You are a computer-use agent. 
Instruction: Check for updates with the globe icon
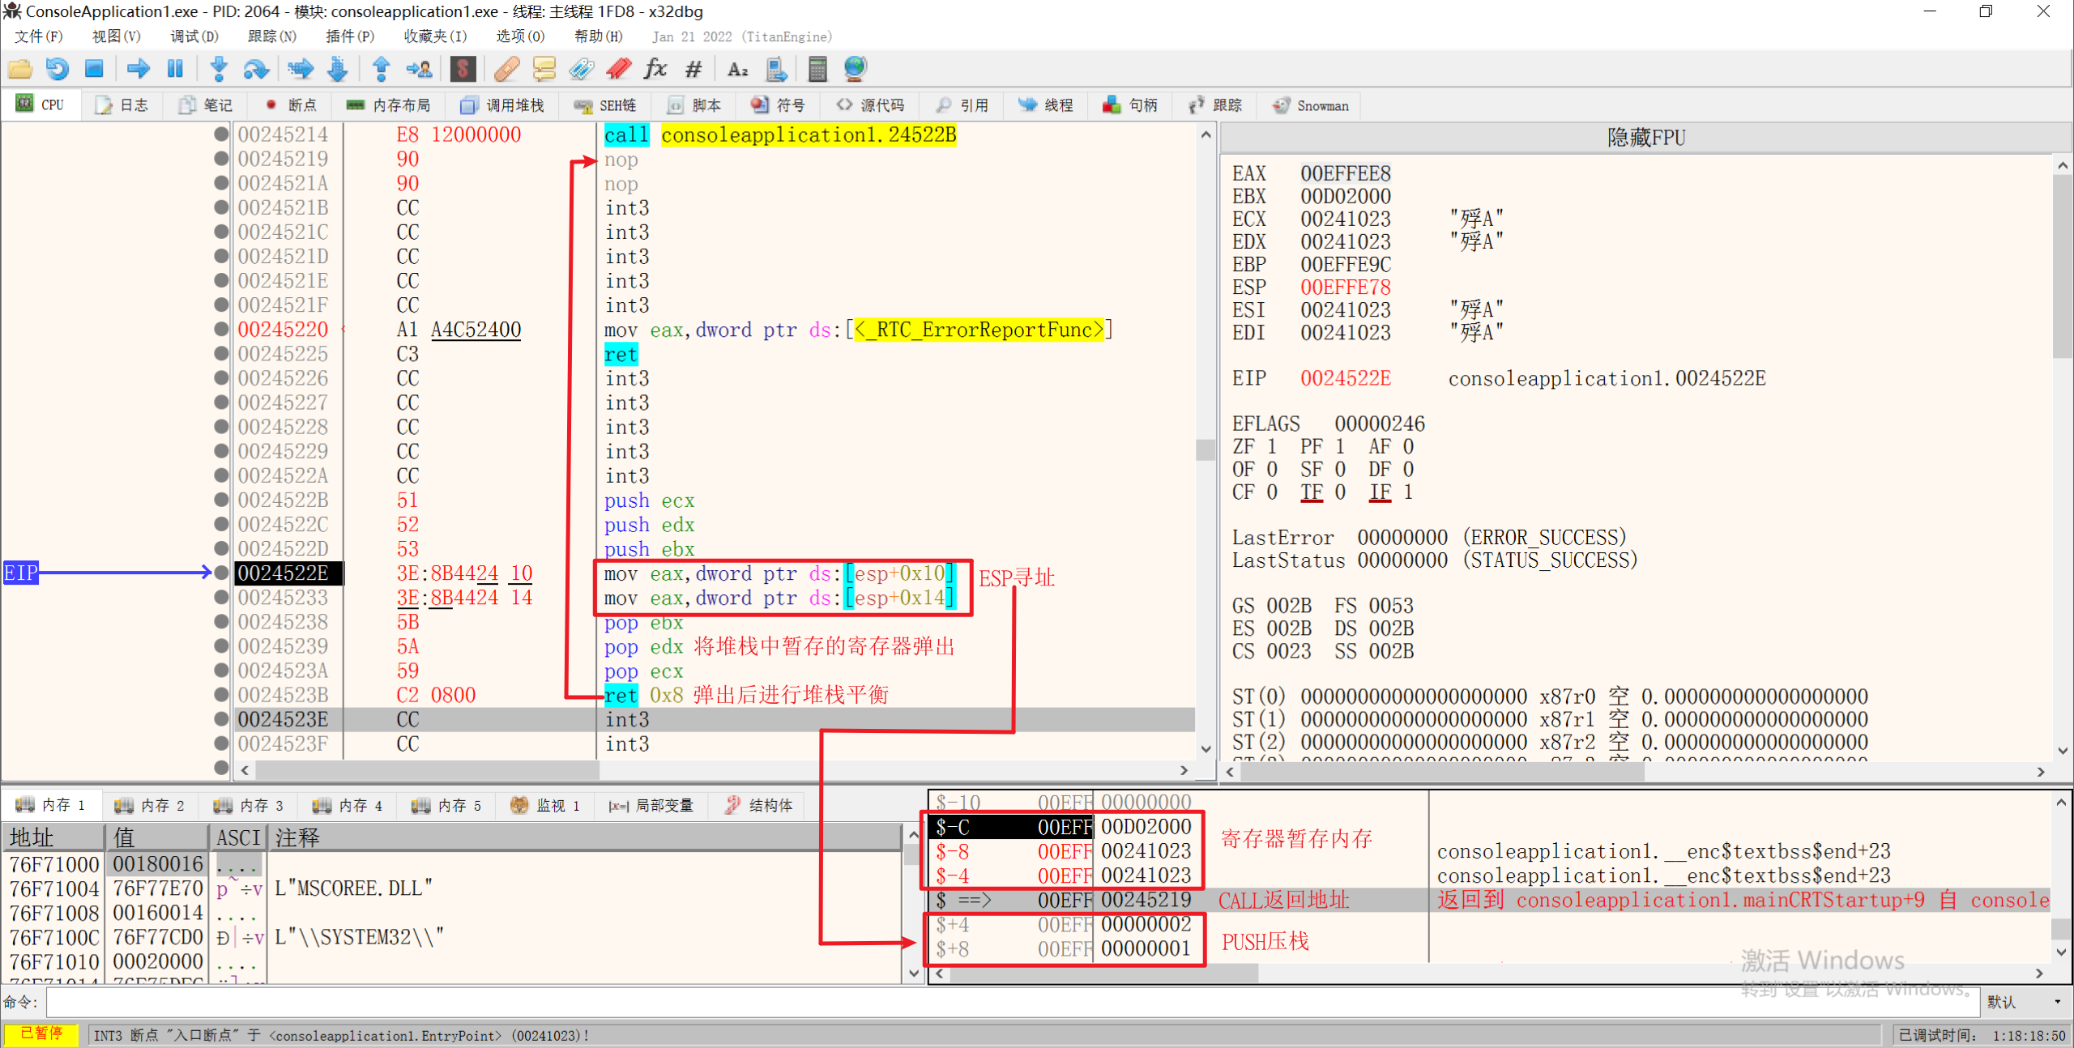853,69
